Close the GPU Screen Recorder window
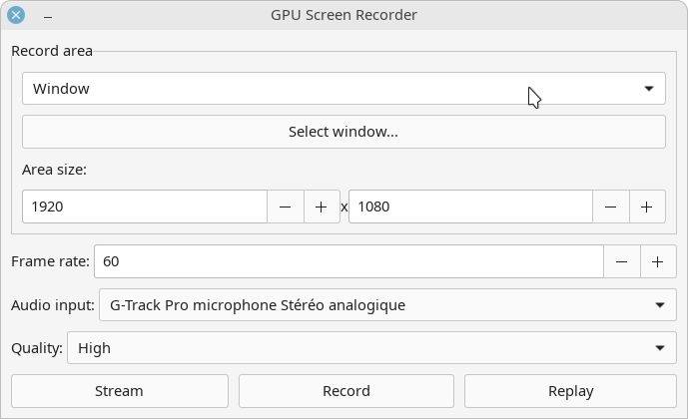 coord(16,15)
